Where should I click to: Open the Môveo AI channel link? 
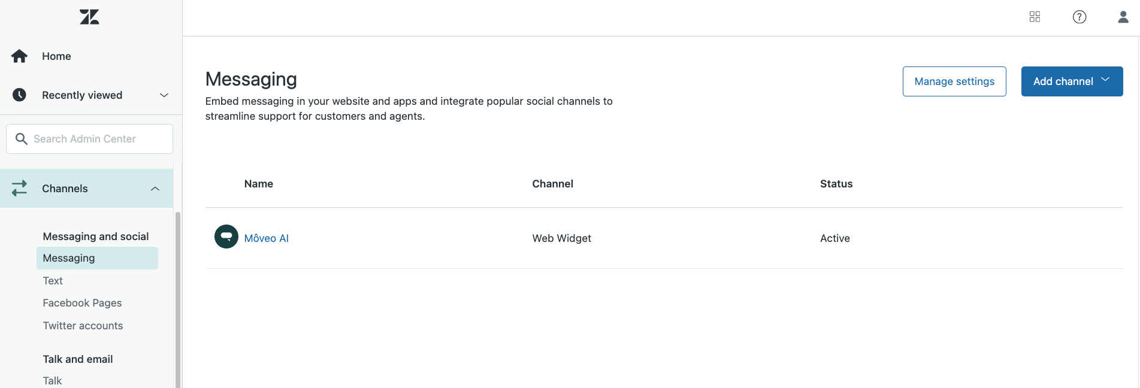pos(267,238)
